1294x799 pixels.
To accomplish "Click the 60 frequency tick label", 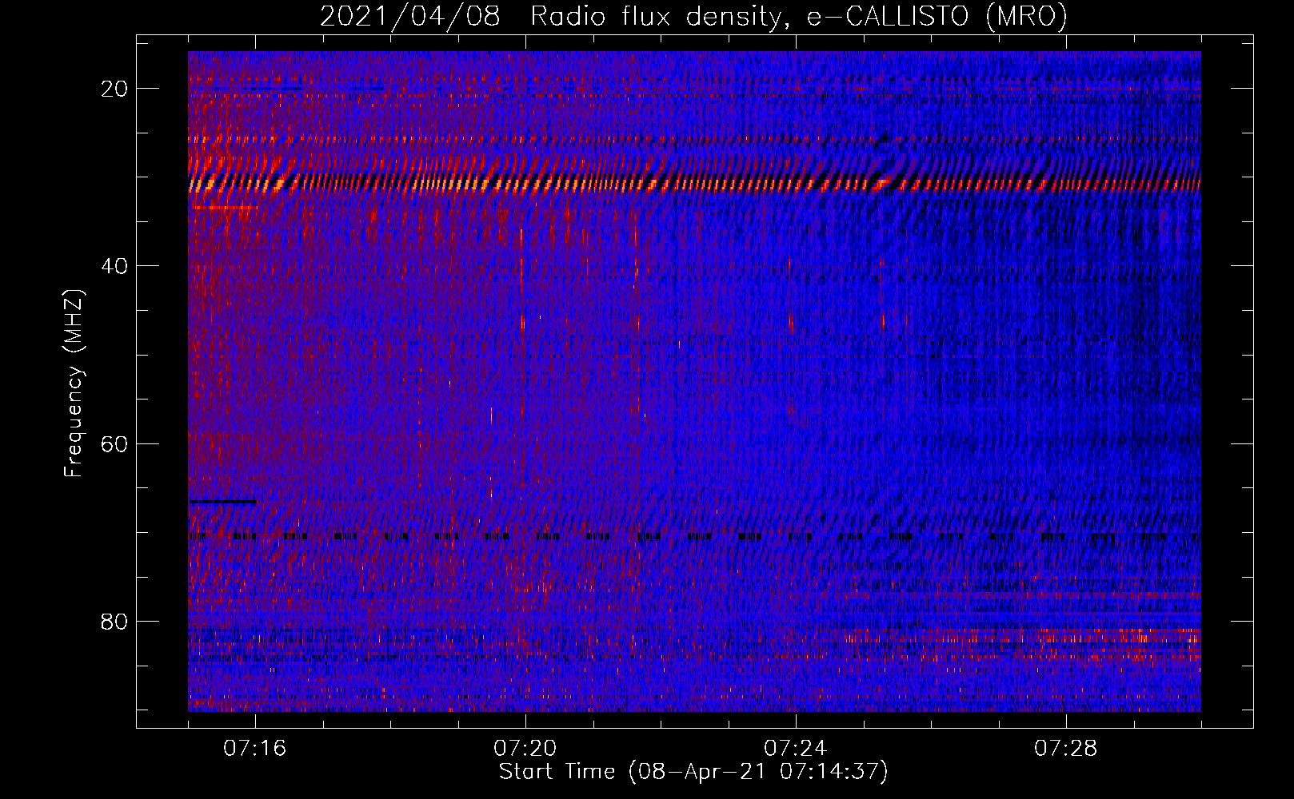I will 114,443.
